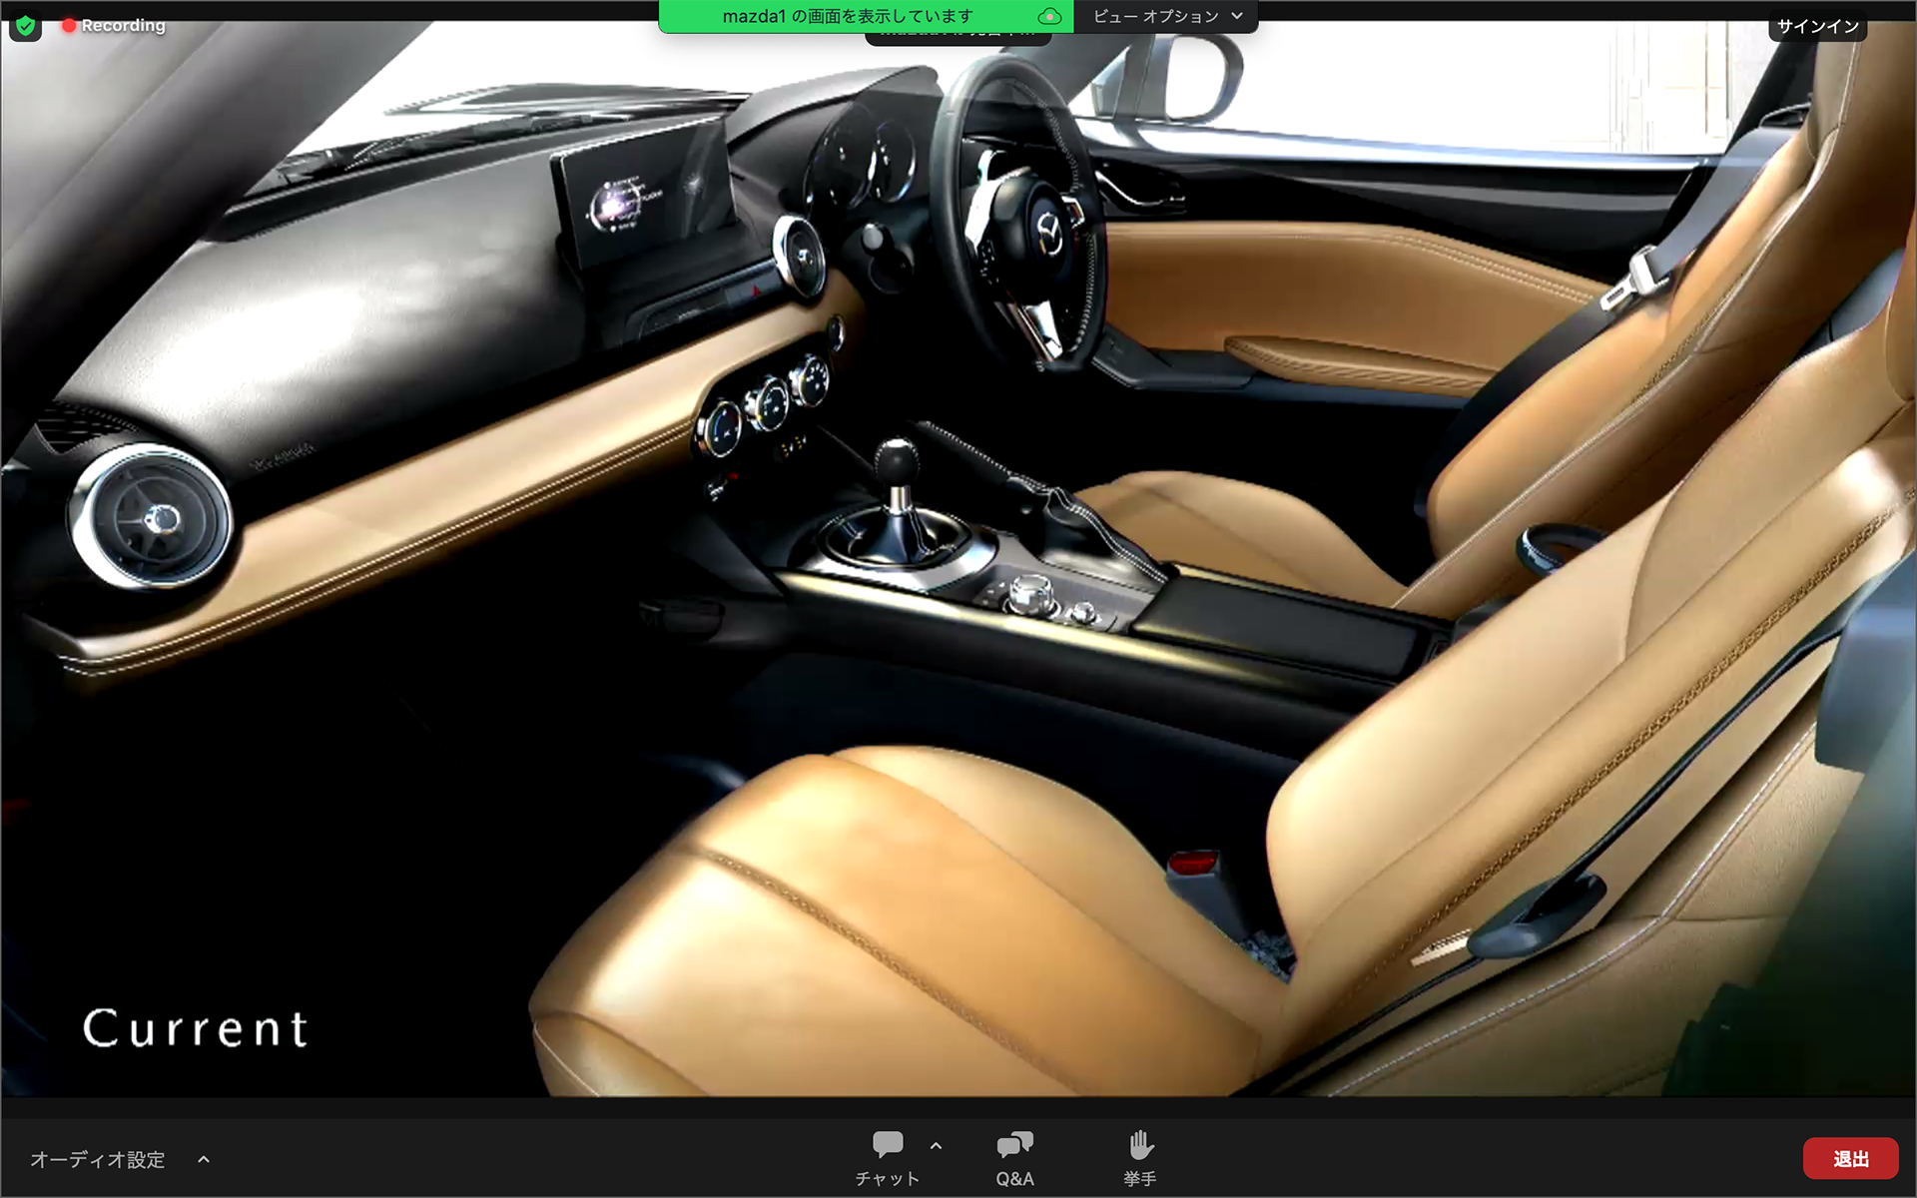Expand the chevron beside チャット

coord(936,1146)
